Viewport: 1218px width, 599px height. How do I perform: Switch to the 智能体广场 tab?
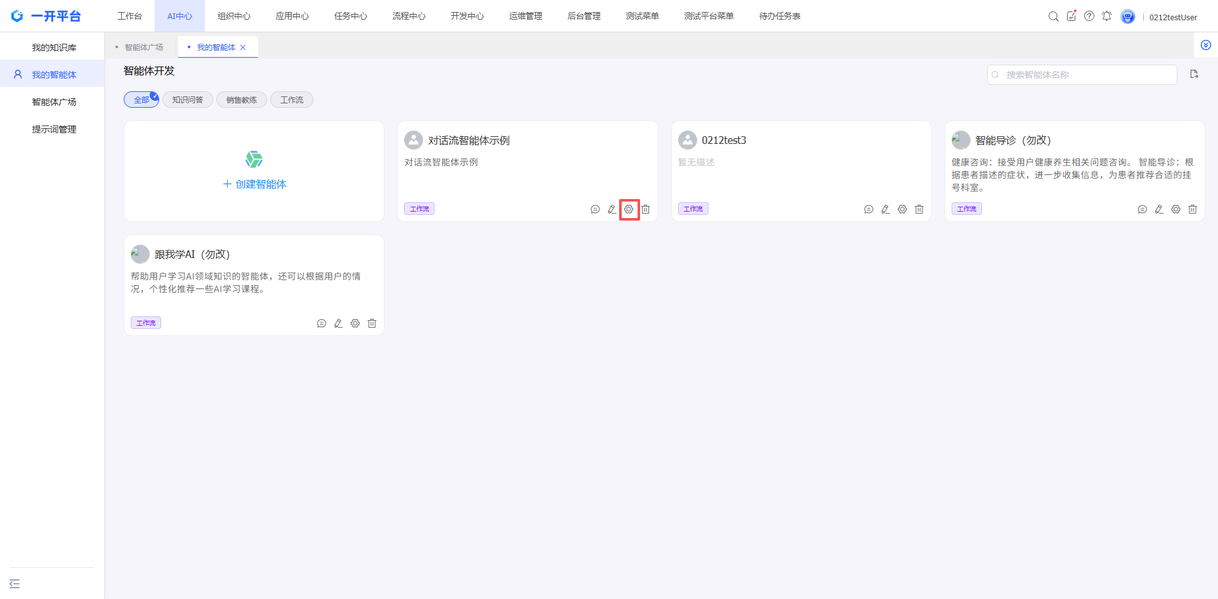pos(143,47)
